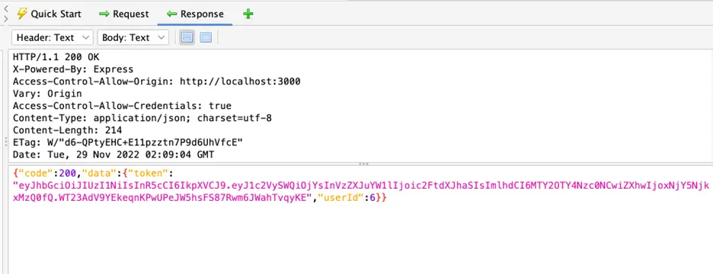This screenshot has width=713, height=274.
Task: Select the Response tab
Action: (195, 14)
